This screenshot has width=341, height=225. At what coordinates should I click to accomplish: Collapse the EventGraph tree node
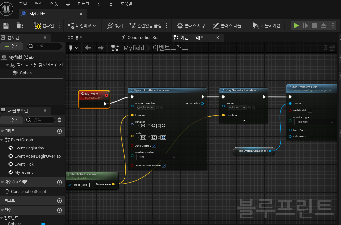click(x=2, y=140)
